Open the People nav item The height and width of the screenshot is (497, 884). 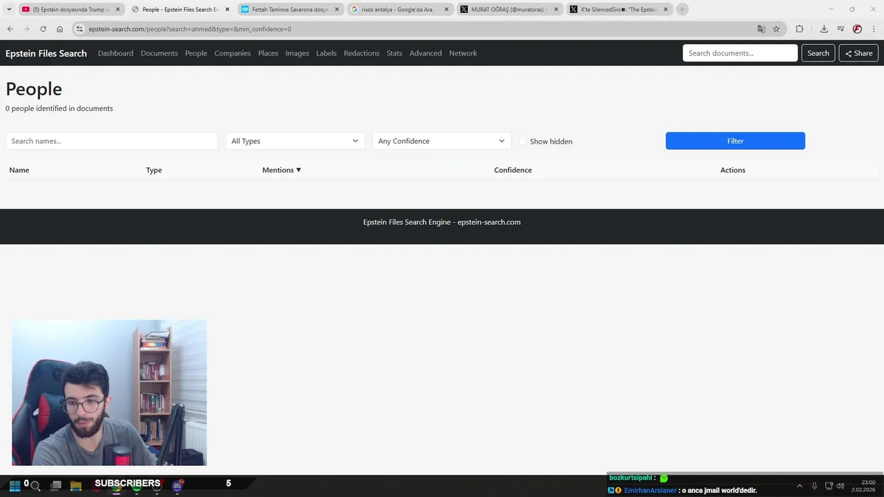196,53
